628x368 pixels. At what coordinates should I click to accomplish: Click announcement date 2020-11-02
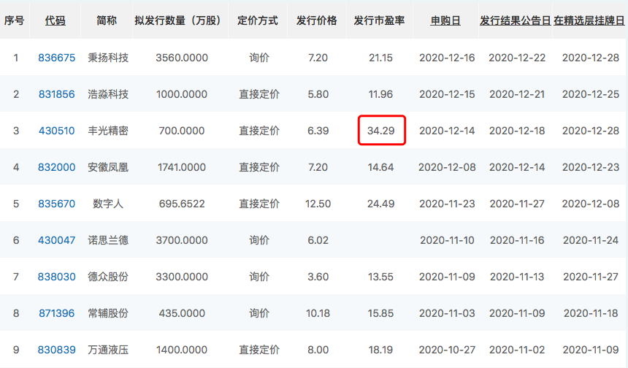tap(517, 350)
